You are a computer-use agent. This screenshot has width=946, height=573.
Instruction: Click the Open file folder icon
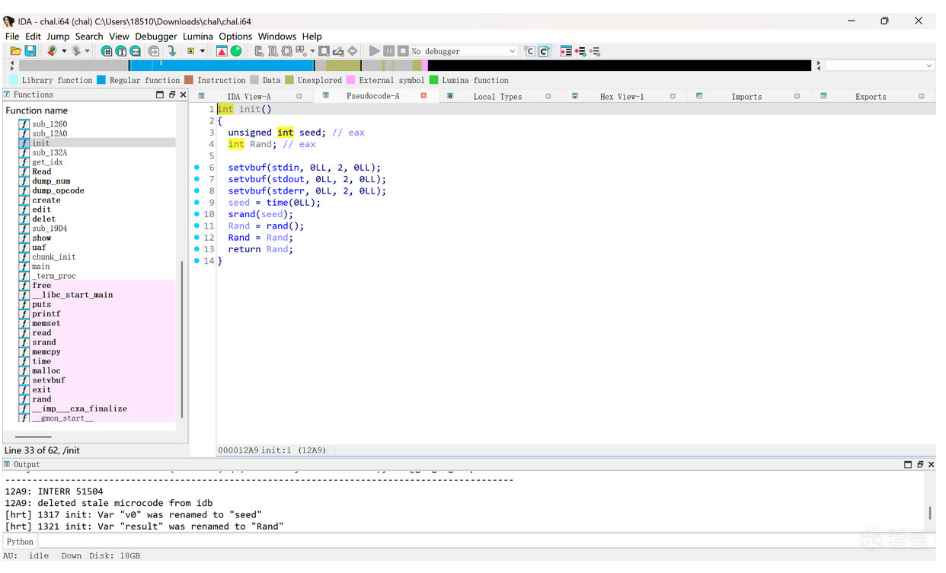coord(15,51)
